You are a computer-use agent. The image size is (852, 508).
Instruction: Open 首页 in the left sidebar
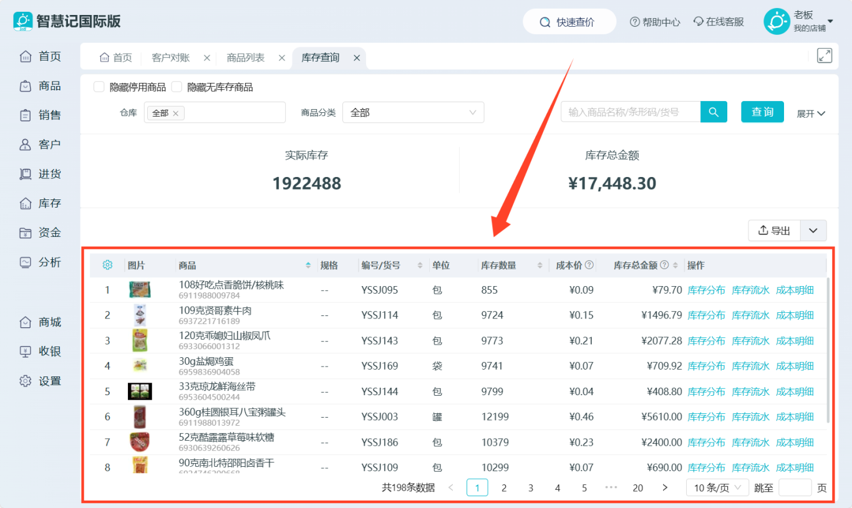(x=41, y=57)
